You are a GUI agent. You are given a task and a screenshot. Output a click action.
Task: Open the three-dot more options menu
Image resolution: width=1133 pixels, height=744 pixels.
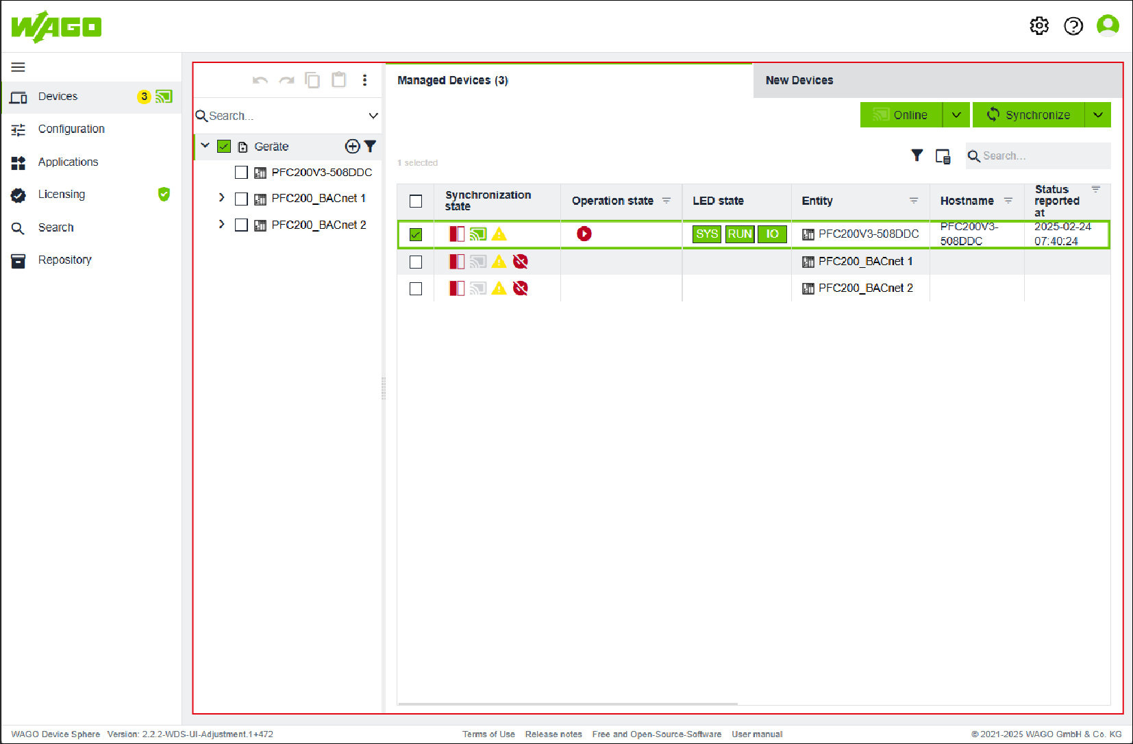point(364,80)
